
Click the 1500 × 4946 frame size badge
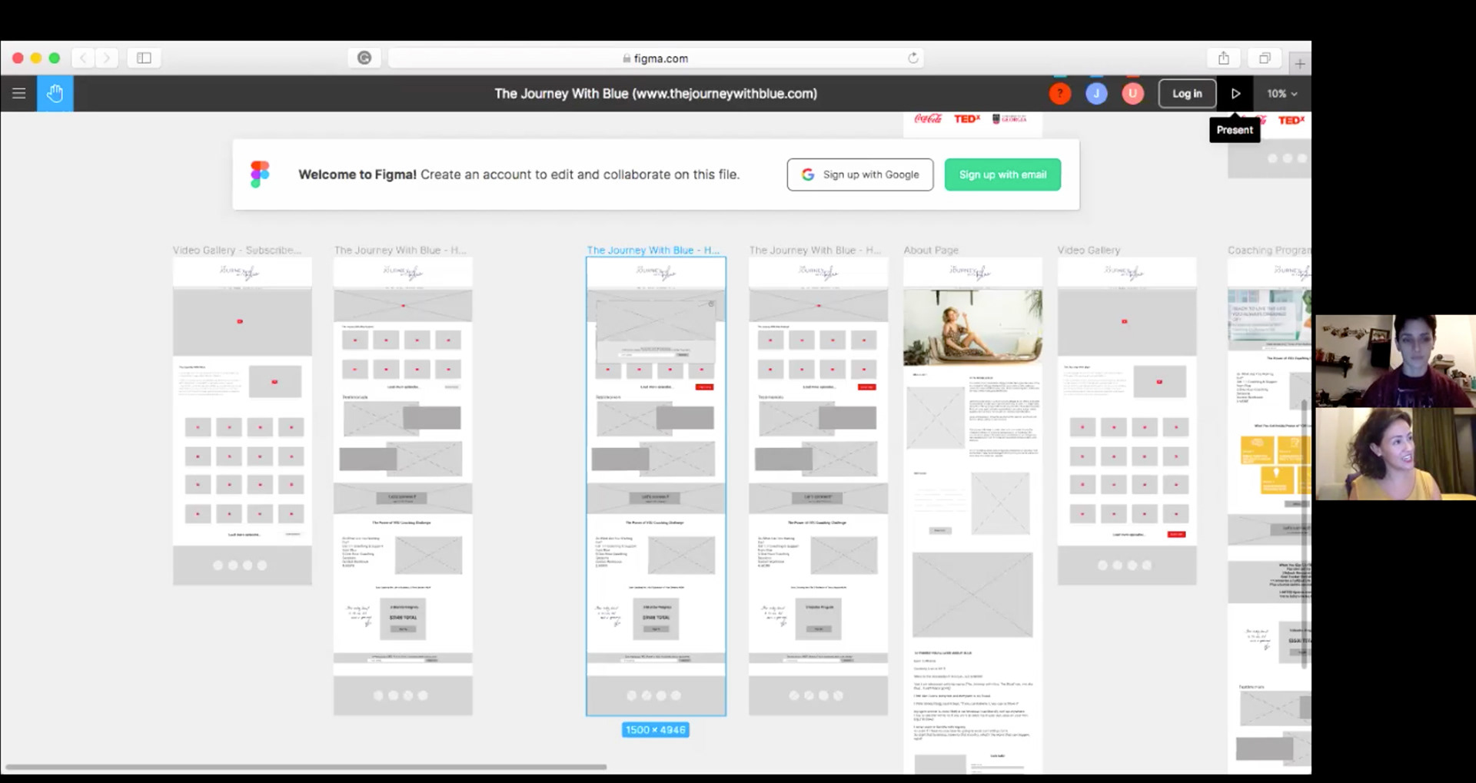coord(656,730)
